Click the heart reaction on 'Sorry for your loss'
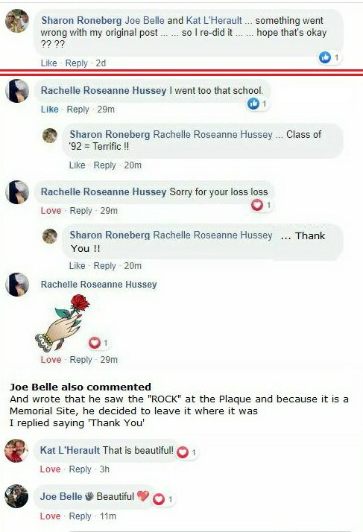 point(257,205)
